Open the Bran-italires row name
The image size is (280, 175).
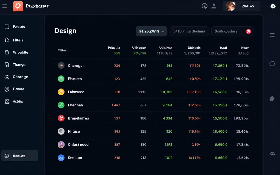[x=78, y=118]
